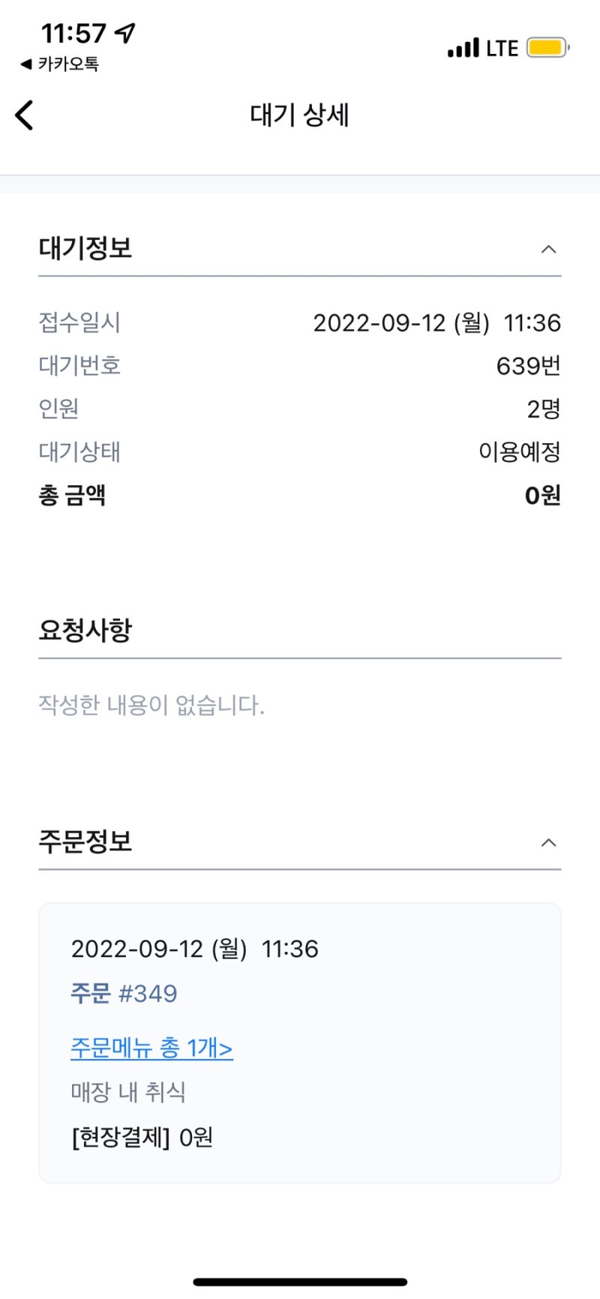Tap the 현장결제 0원 line
600x1299 pixels.
142,1138
